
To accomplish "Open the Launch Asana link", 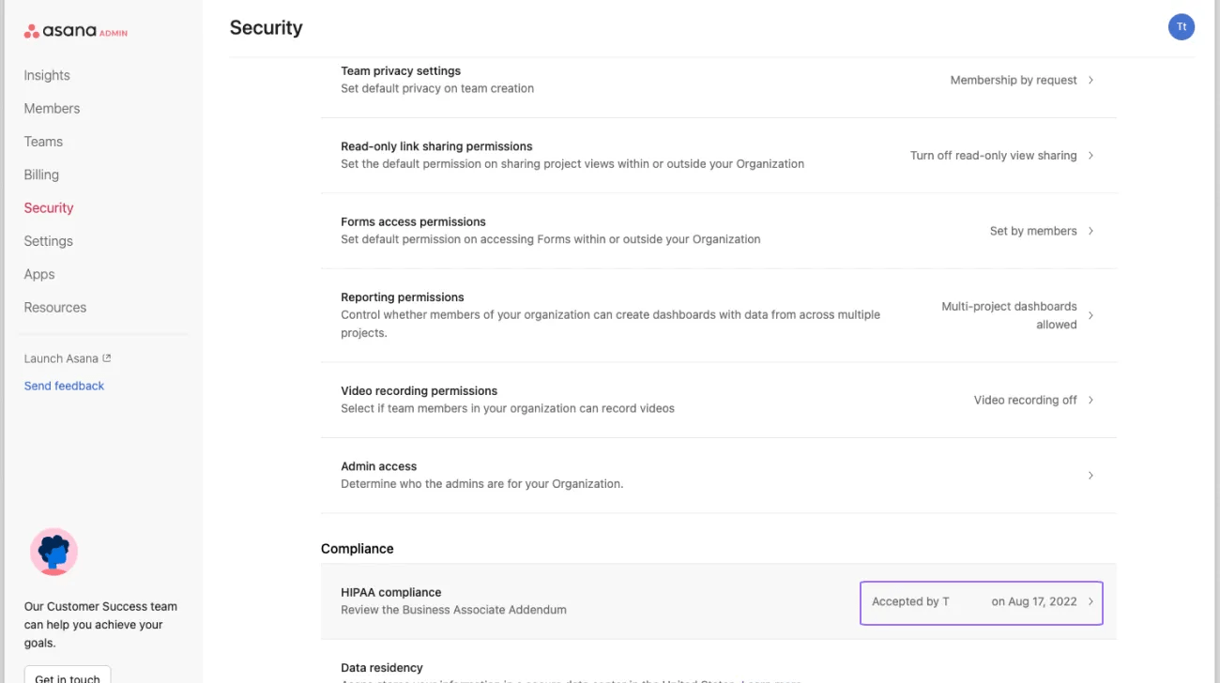I will click(x=61, y=358).
